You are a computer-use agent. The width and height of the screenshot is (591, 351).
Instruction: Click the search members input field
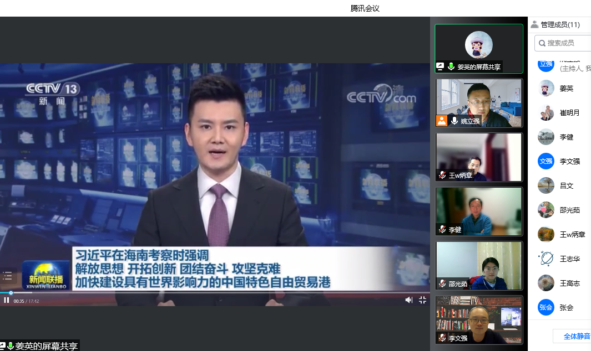pos(566,43)
